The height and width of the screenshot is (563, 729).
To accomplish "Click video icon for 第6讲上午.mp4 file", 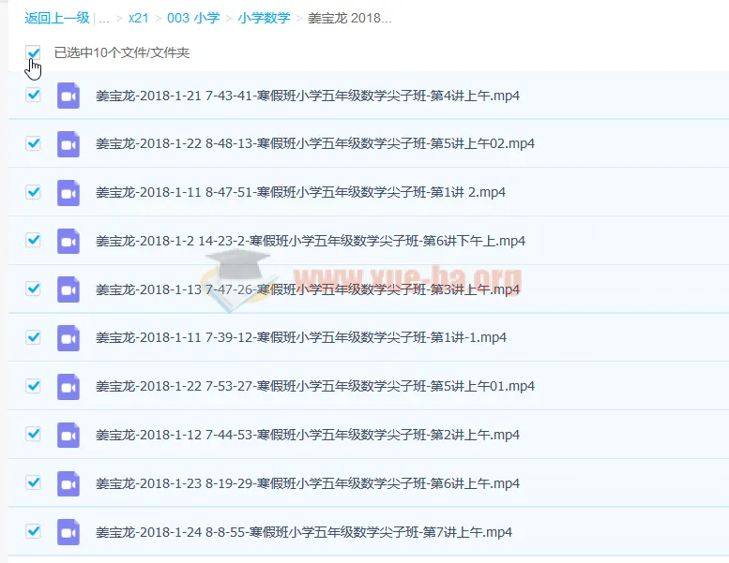I will click(x=68, y=483).
